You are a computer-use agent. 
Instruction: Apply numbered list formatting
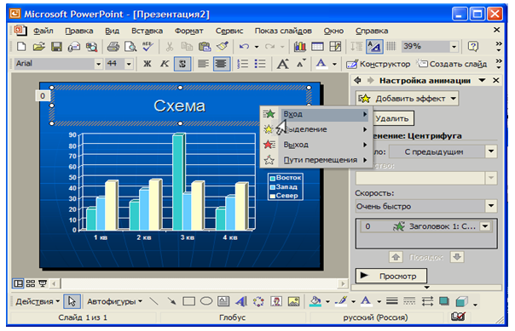[243, 64]
